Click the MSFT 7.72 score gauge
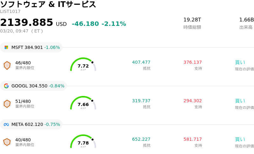 pyautogui.click(x=83, y=65)
